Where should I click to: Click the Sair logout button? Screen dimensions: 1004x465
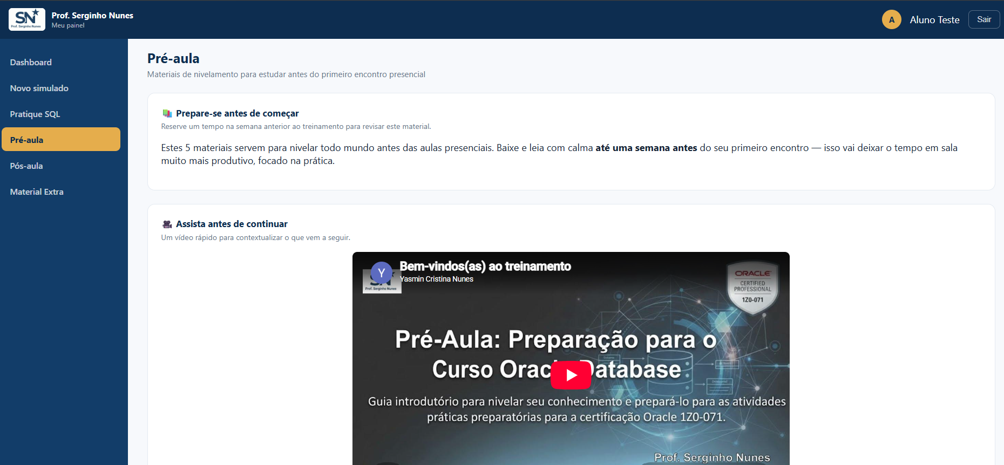coord(984,19)
